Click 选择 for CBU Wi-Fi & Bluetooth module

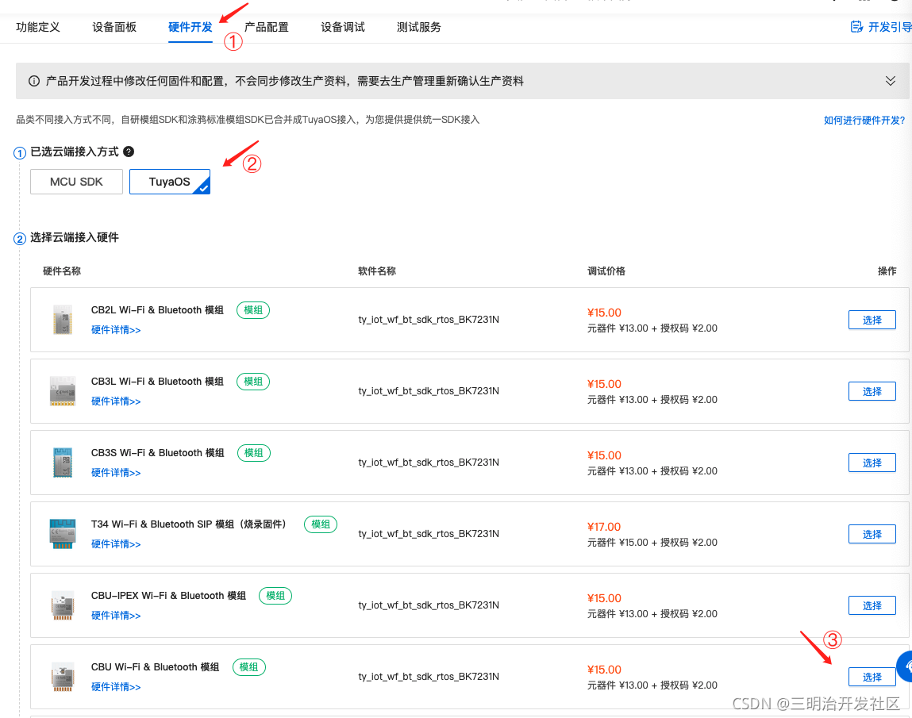click(x=872, y=677)
